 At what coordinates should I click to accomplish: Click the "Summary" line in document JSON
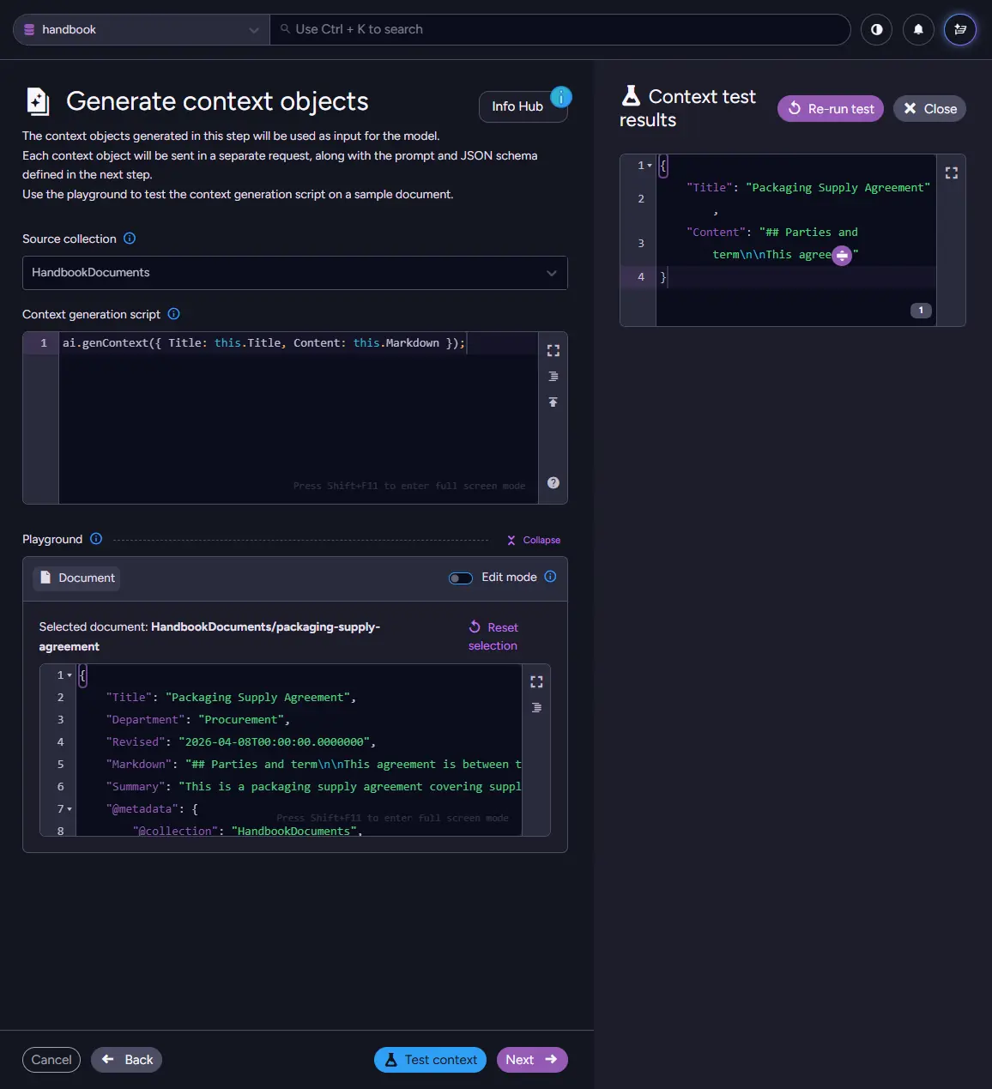click(313, 787)
